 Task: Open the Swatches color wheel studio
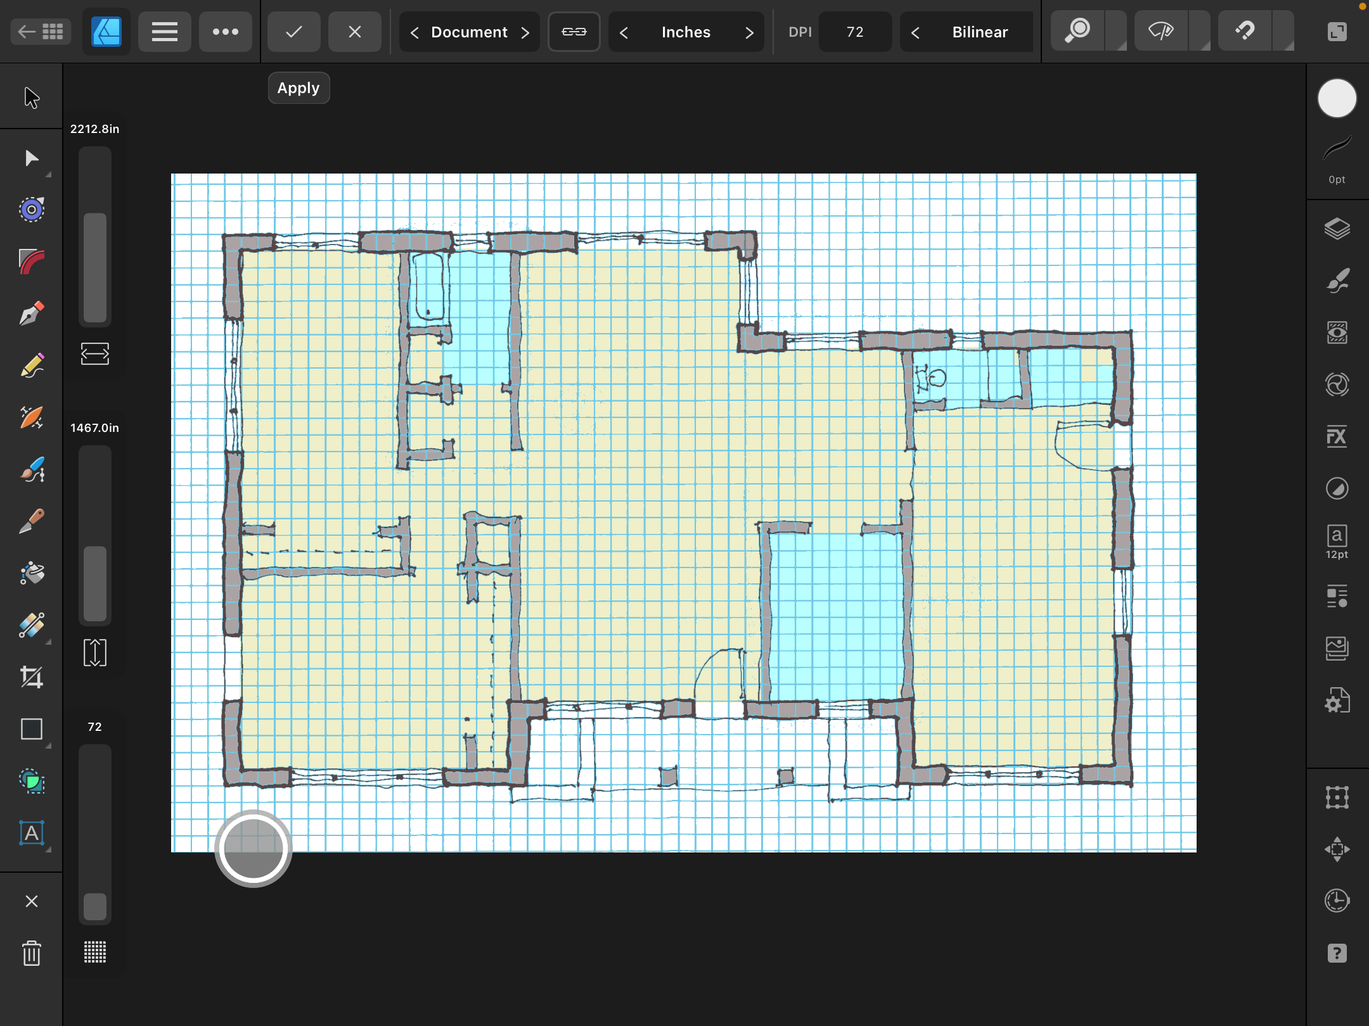pos(1337,384)
